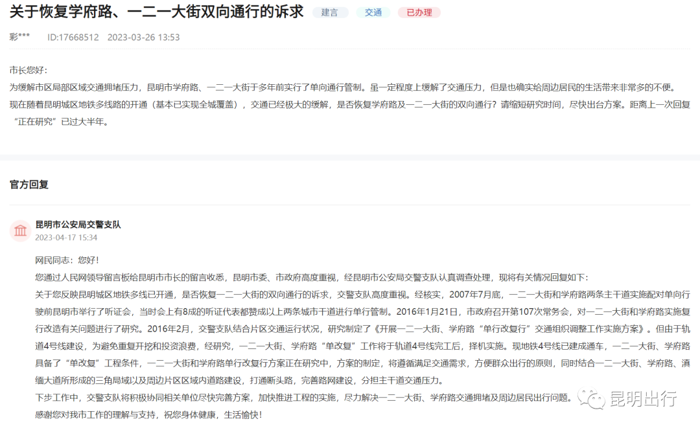
Task: Click the post line containing "正在研究"已过大半年
Action: 60,122
